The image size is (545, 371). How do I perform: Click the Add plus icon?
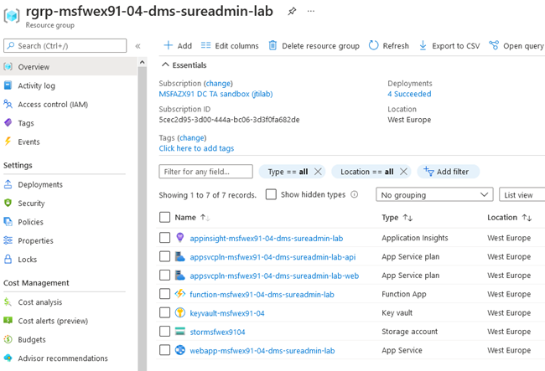pos(169,45)
